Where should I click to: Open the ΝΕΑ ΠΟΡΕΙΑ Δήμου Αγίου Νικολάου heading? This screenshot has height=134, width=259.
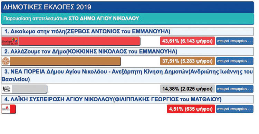coord(127,75)
